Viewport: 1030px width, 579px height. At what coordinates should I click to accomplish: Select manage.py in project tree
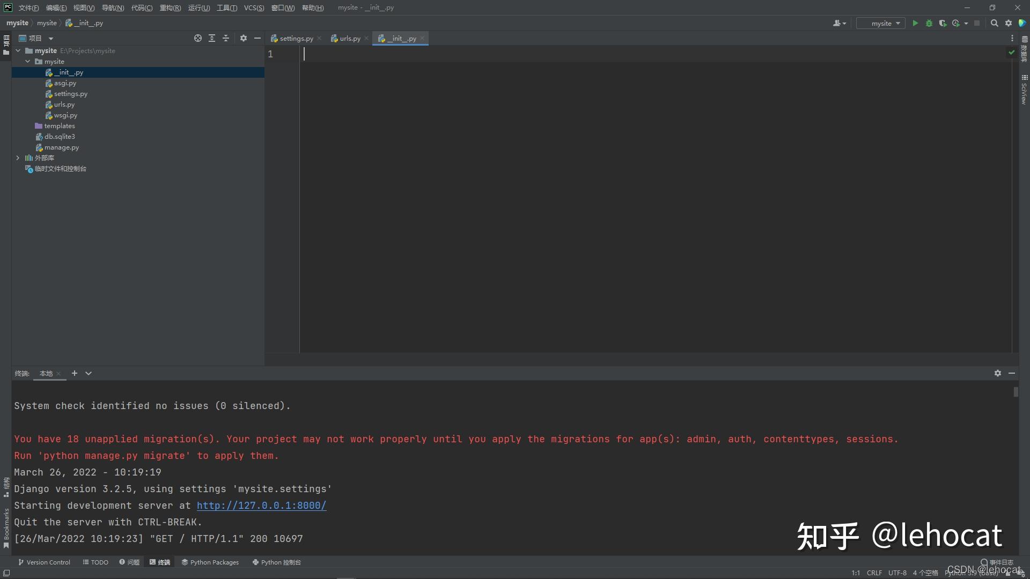tap(61, 147)
